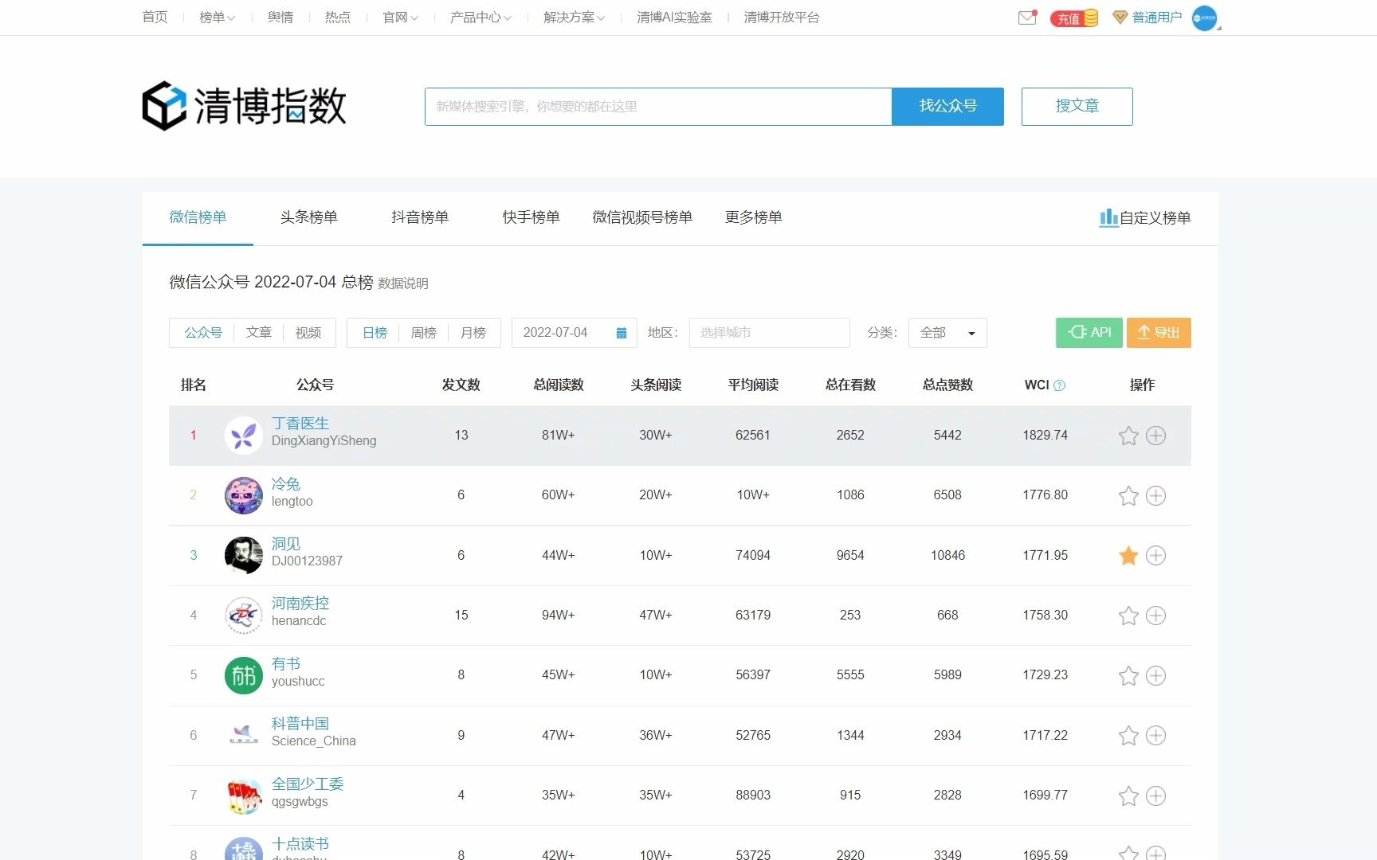Image resolution: width=1377 pixels, height=860 pixels.
Task: Open the 自定义榜单 custom ranking
Action: [x=1144, y=217]
